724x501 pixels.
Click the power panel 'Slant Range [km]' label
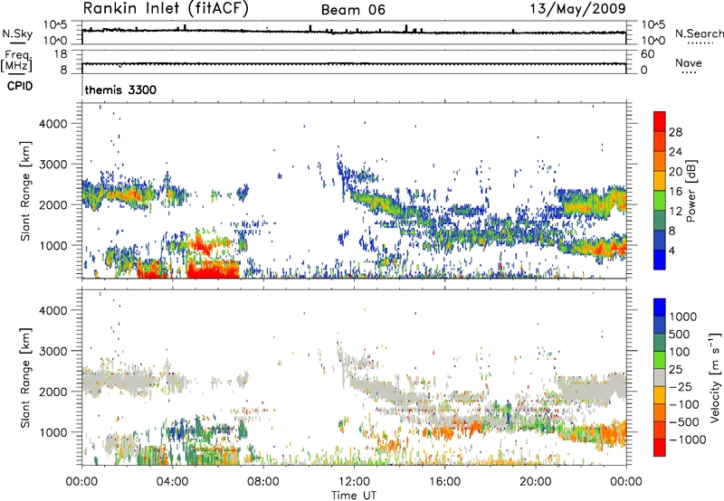click(25, 191)
